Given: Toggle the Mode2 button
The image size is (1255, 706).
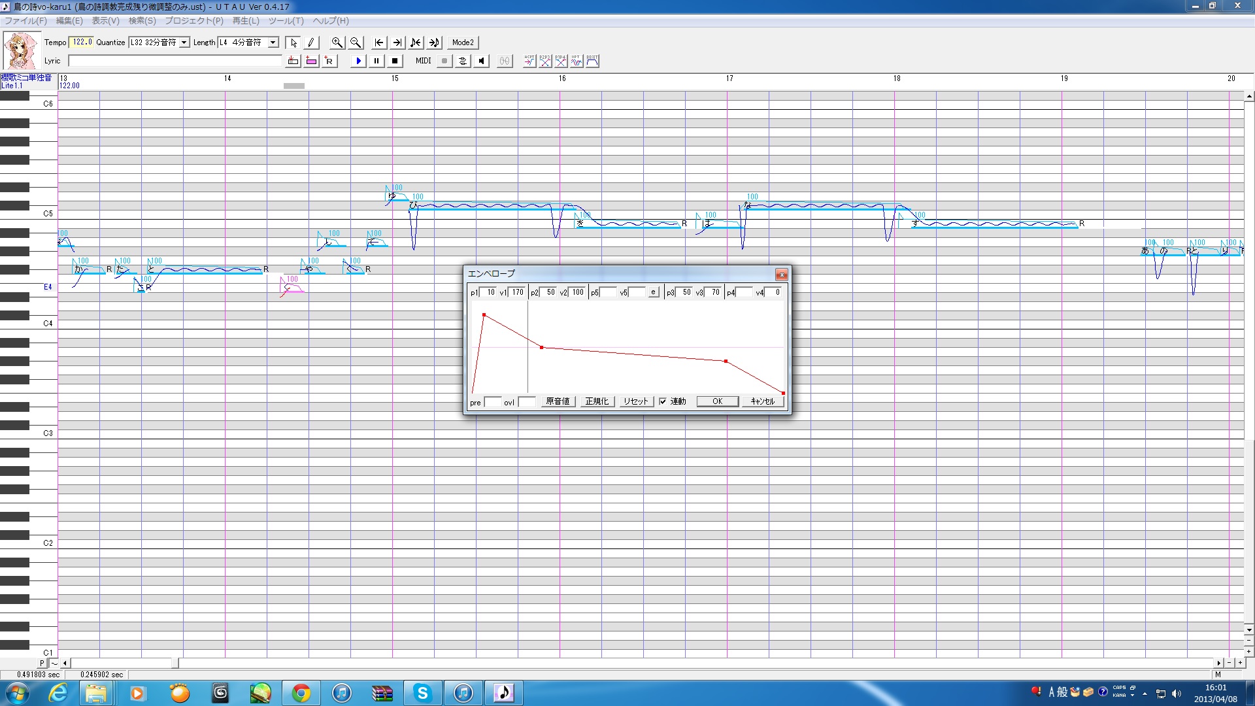Looking at the screenshot, I should 463,42.
